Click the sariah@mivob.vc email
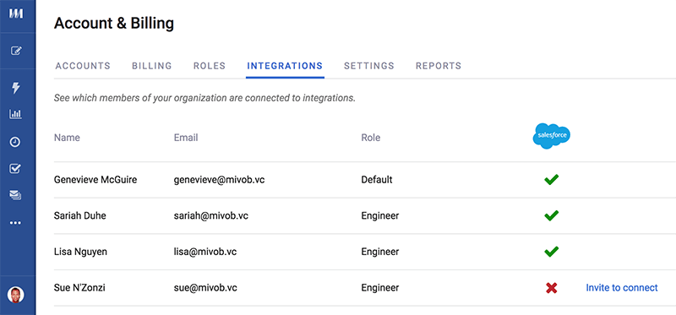The height and width of the screenshot is (315, 676). pos(210,215)
